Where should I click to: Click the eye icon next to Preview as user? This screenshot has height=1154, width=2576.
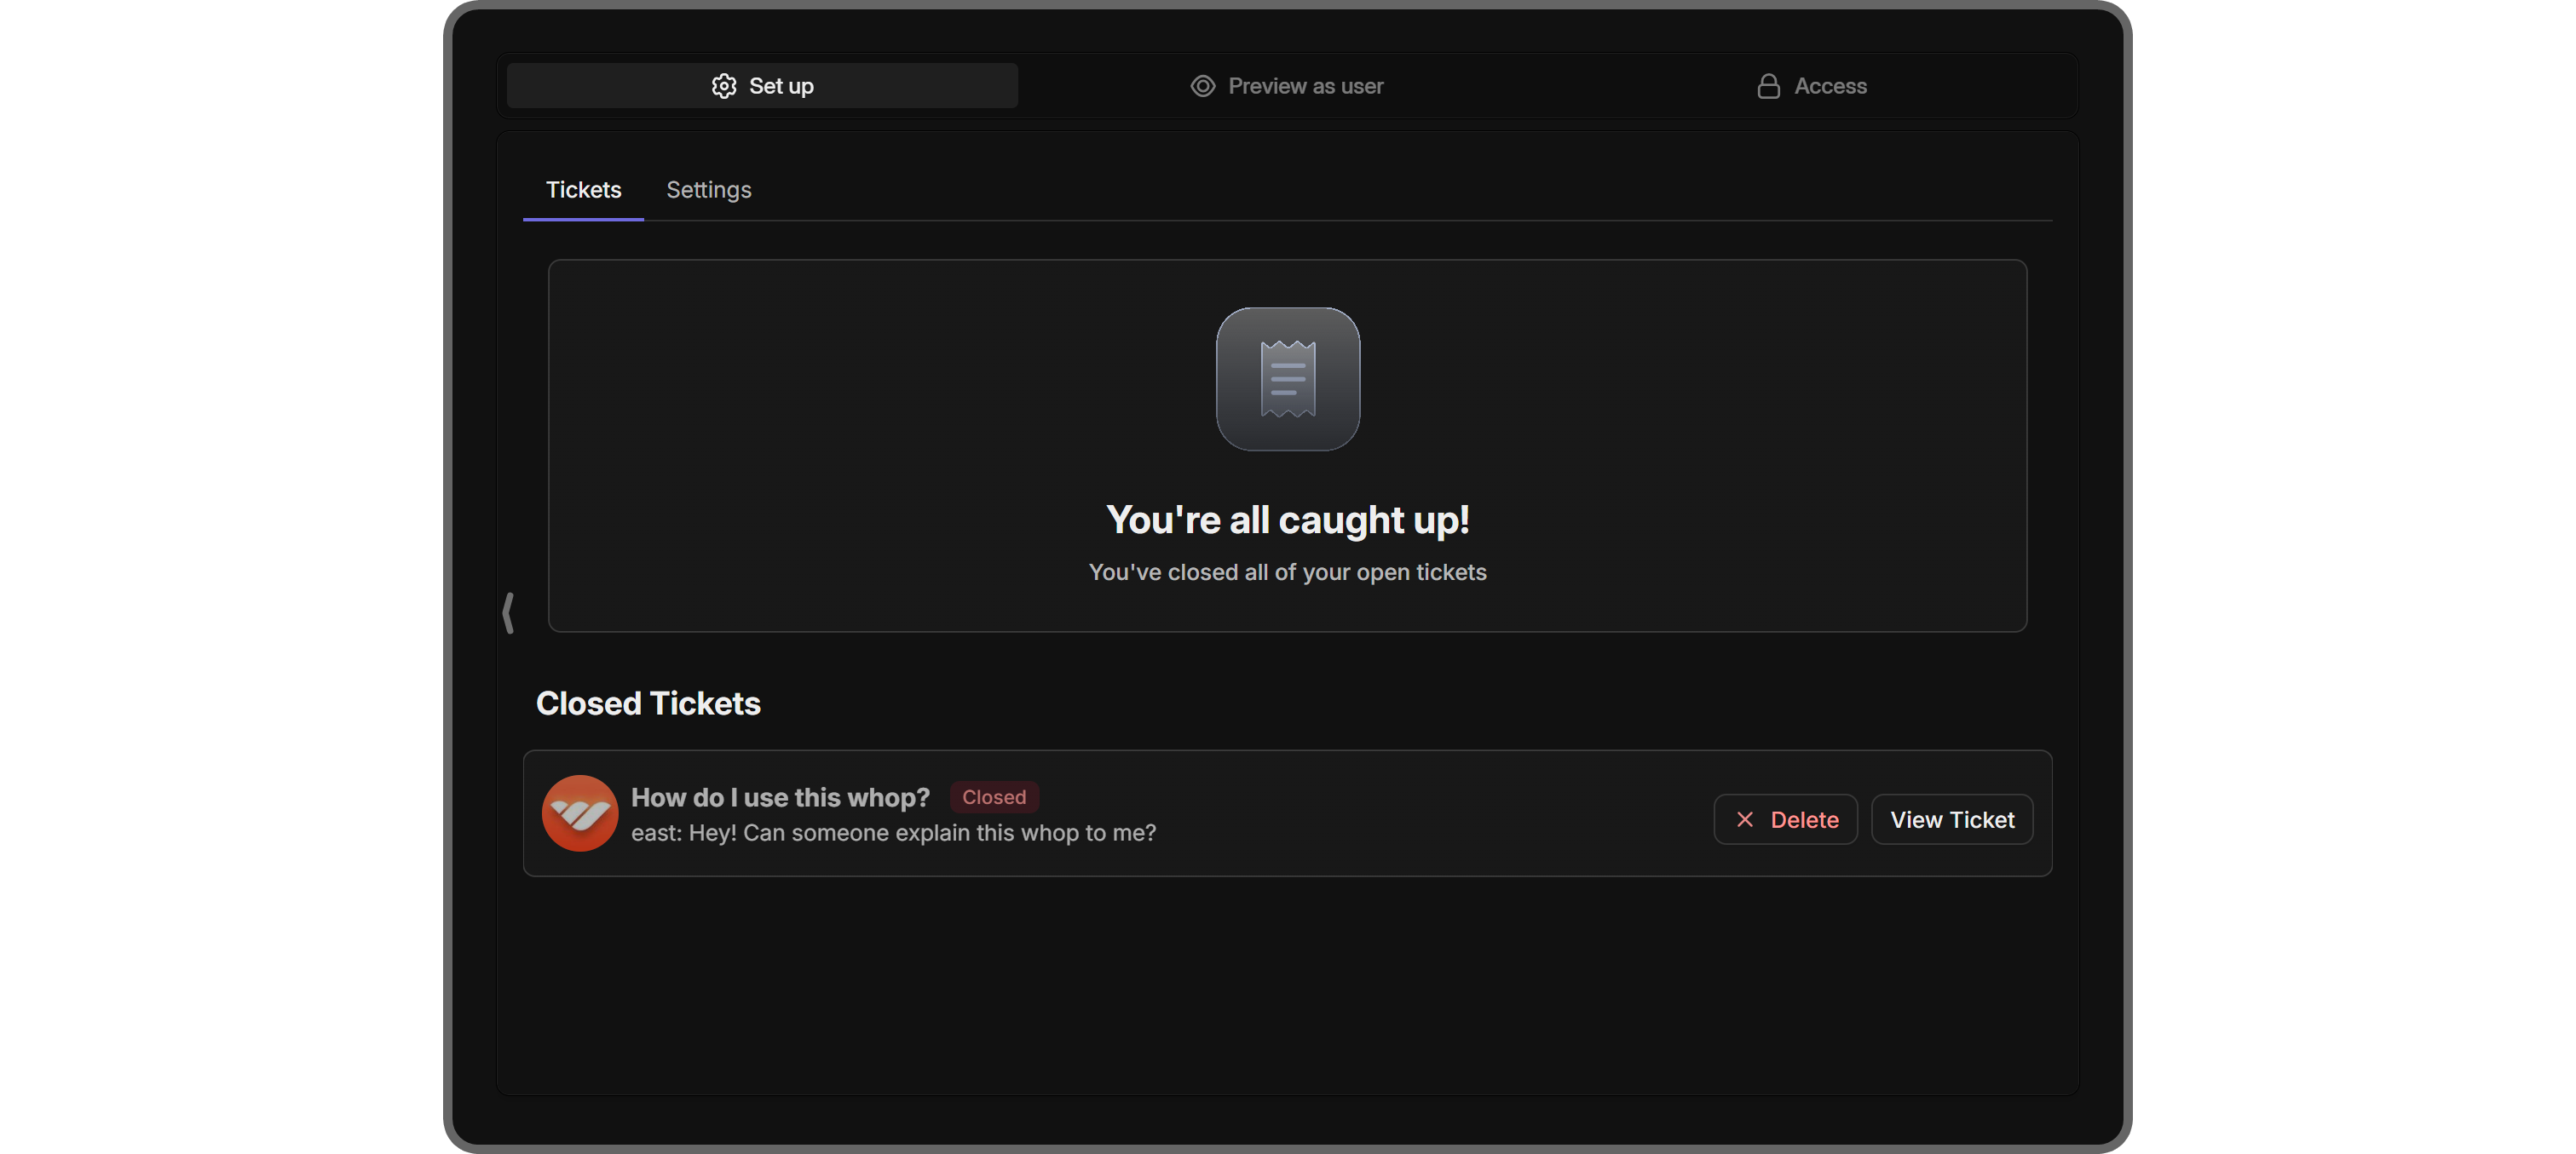point(1203,86)
